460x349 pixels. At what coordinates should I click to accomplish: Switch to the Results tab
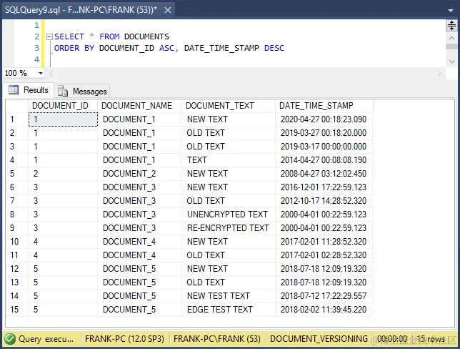click(28, 90)
